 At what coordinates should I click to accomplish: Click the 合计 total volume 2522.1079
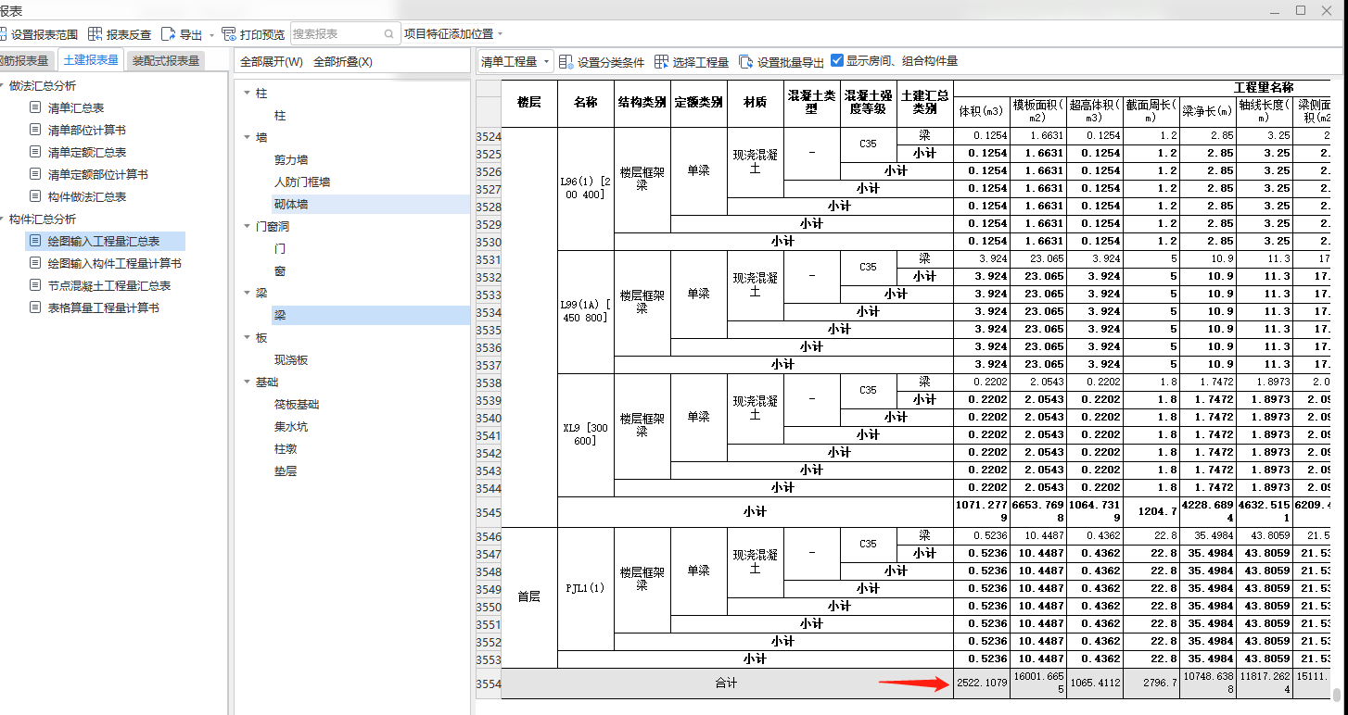point(981,684)
